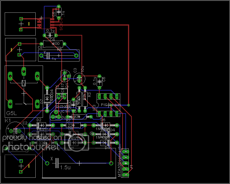Image resolution: width=230 pixels, height=184 pixels.
Task: Click the J1 connector designator
Action: [x=131, y=167]
